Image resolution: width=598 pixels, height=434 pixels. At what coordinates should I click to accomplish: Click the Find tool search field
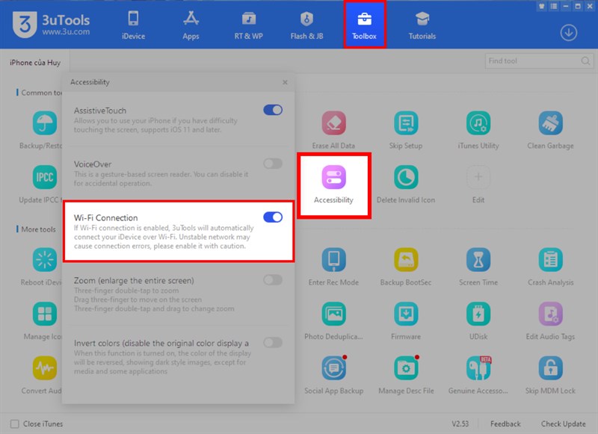click(x=531, y=61)
